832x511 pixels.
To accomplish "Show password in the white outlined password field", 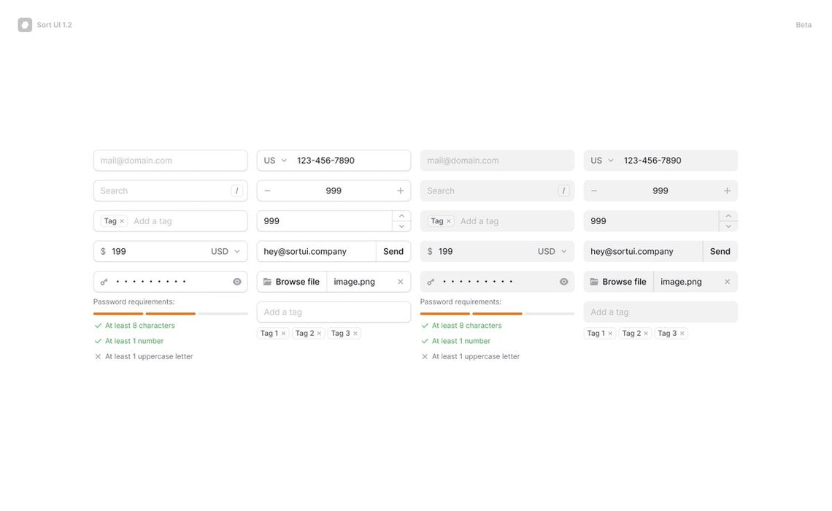I will click(237, 282).
